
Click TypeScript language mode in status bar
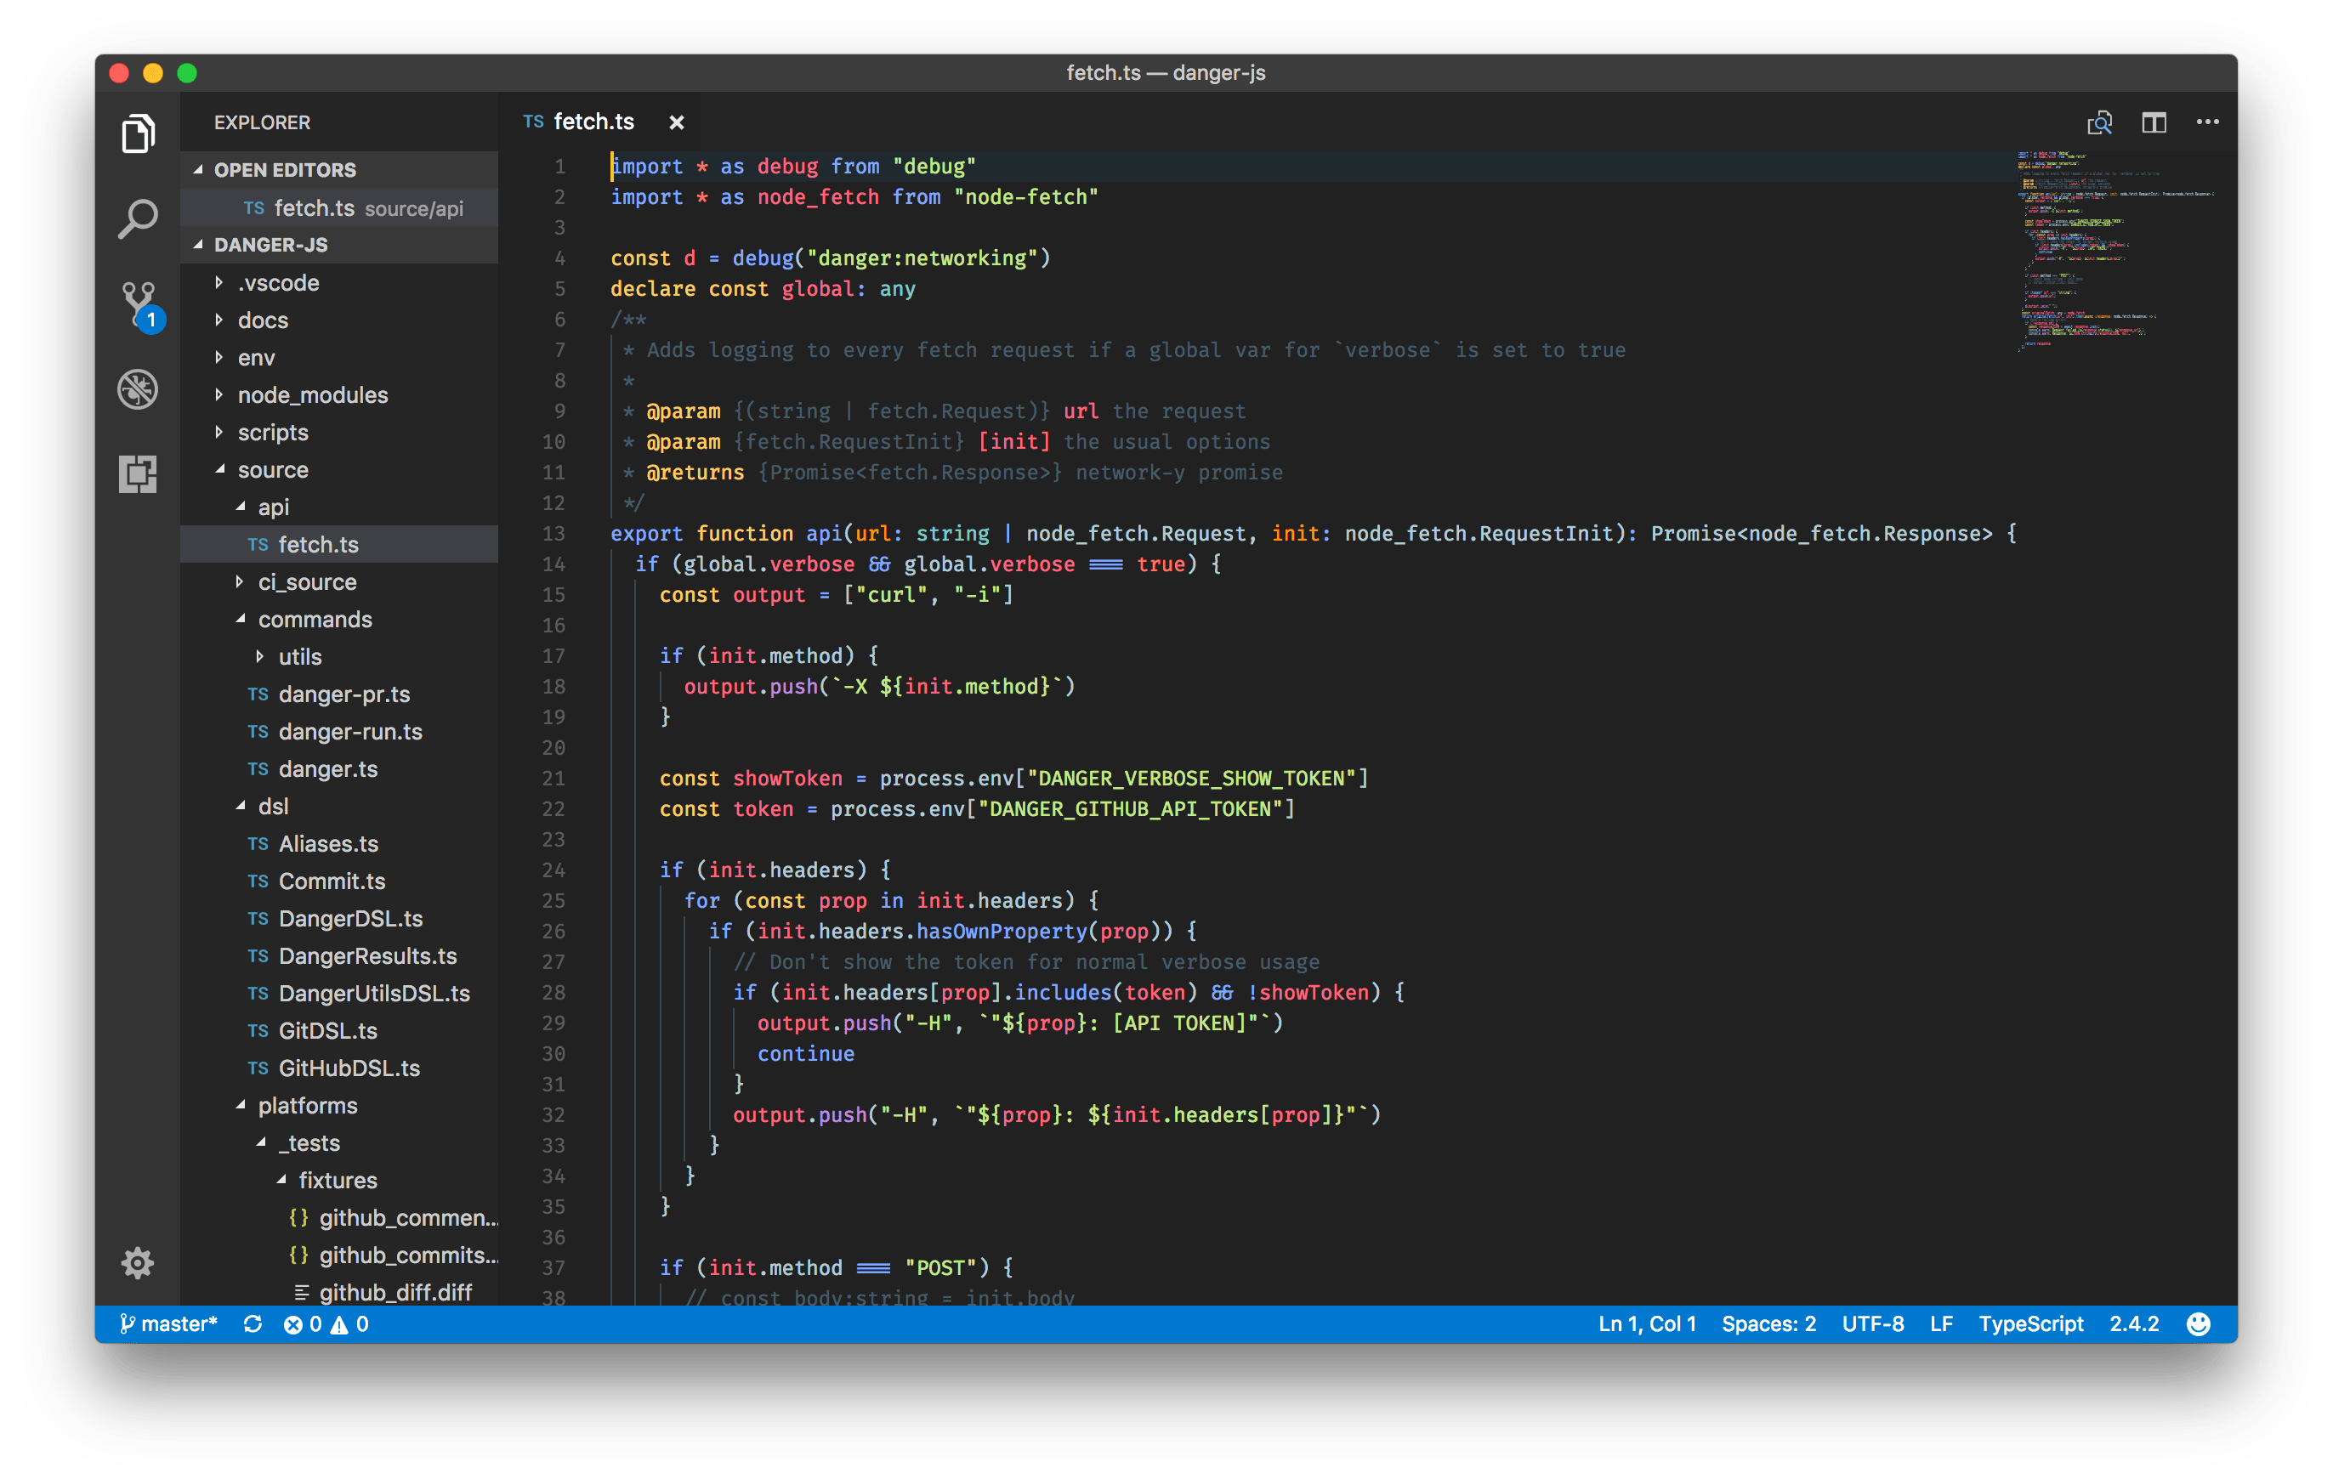coord(2032,1323)
